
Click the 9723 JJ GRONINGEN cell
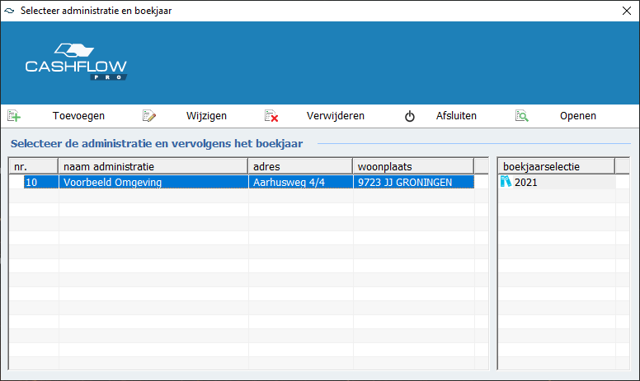click(414, 182)
